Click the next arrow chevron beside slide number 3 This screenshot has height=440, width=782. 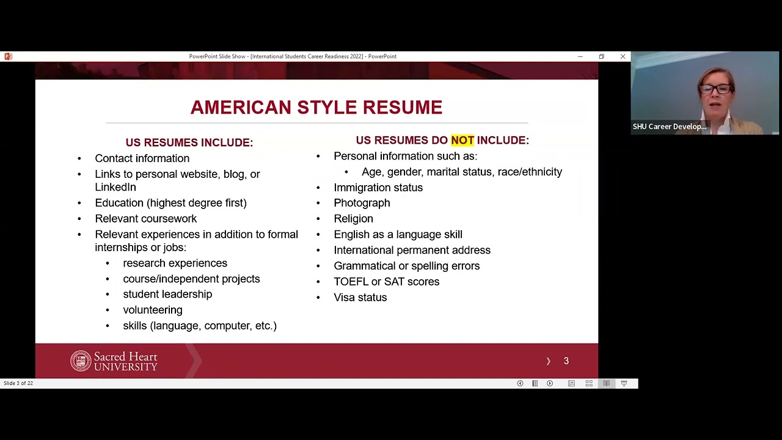pyautogui.click(x=548, y=361)
